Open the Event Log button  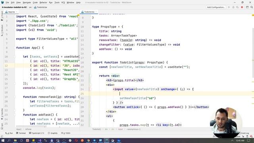(x=244, y=133)
